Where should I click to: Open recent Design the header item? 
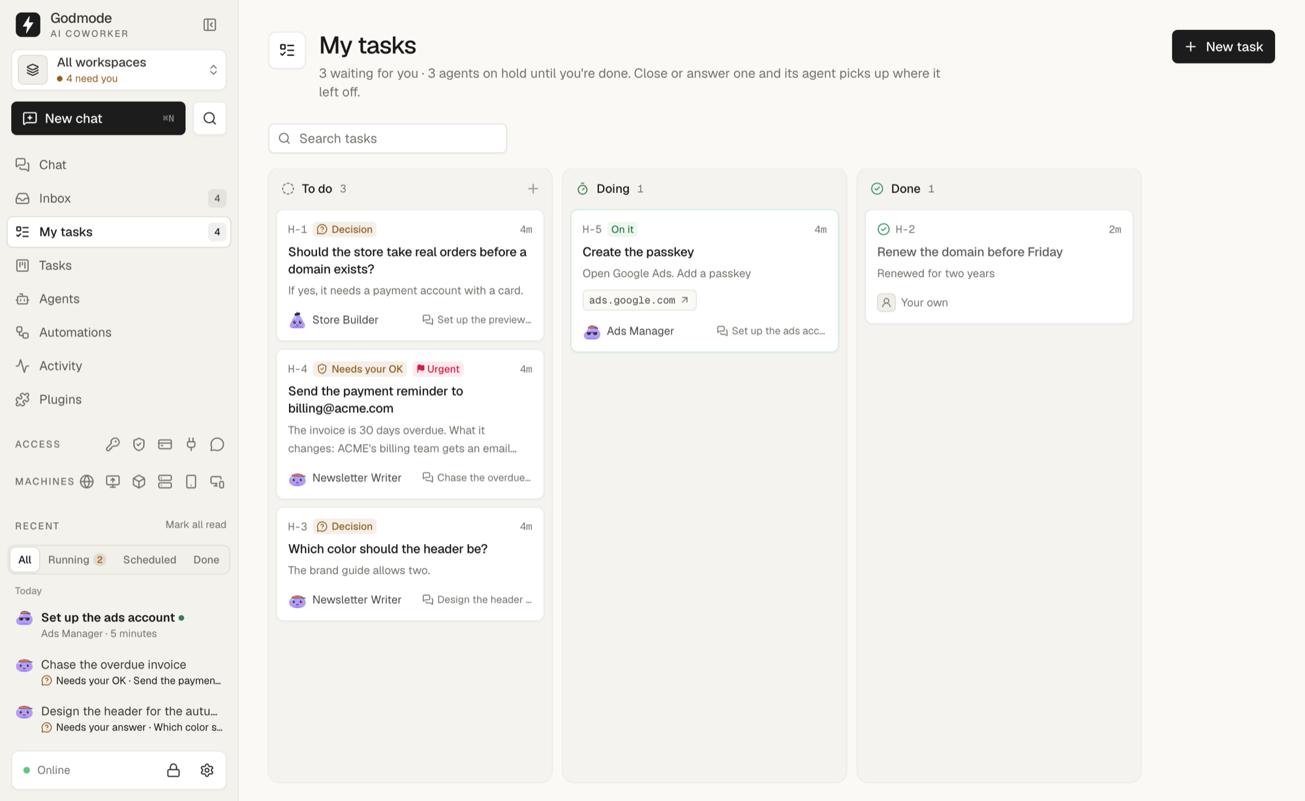119,718
